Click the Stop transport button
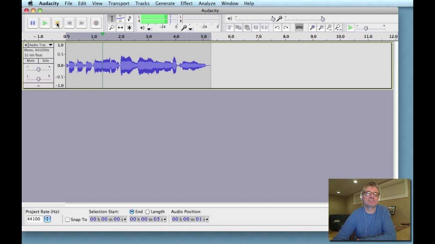 (x=57, y=23)
